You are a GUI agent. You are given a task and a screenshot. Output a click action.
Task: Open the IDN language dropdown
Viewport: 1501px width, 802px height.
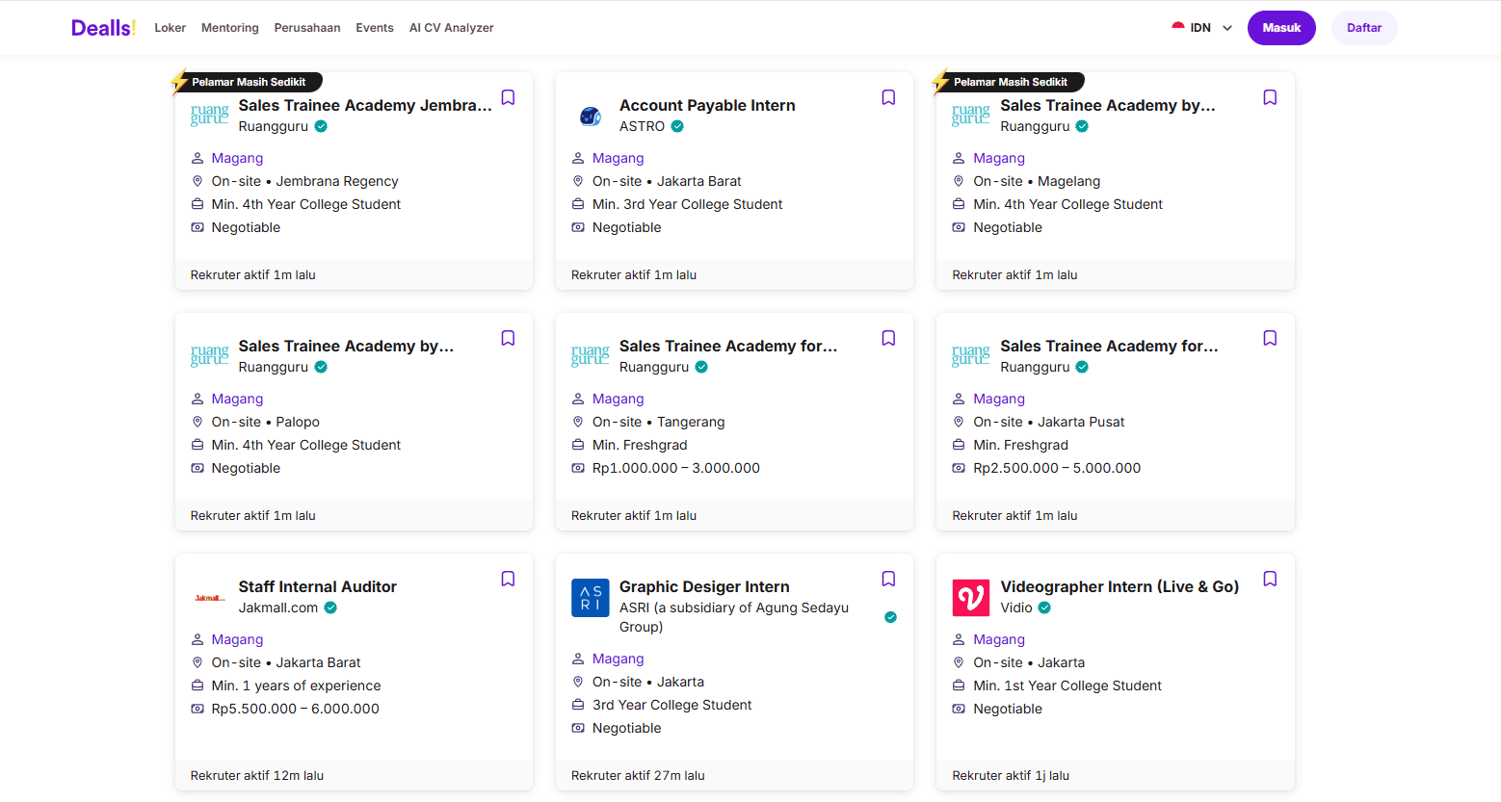(1202, 28)
